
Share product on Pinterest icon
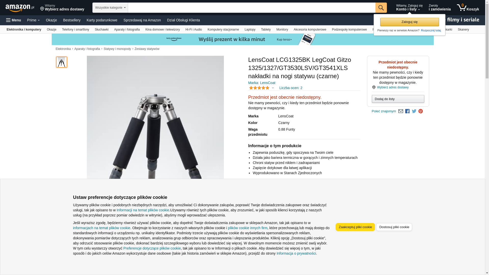click(421, 111)
